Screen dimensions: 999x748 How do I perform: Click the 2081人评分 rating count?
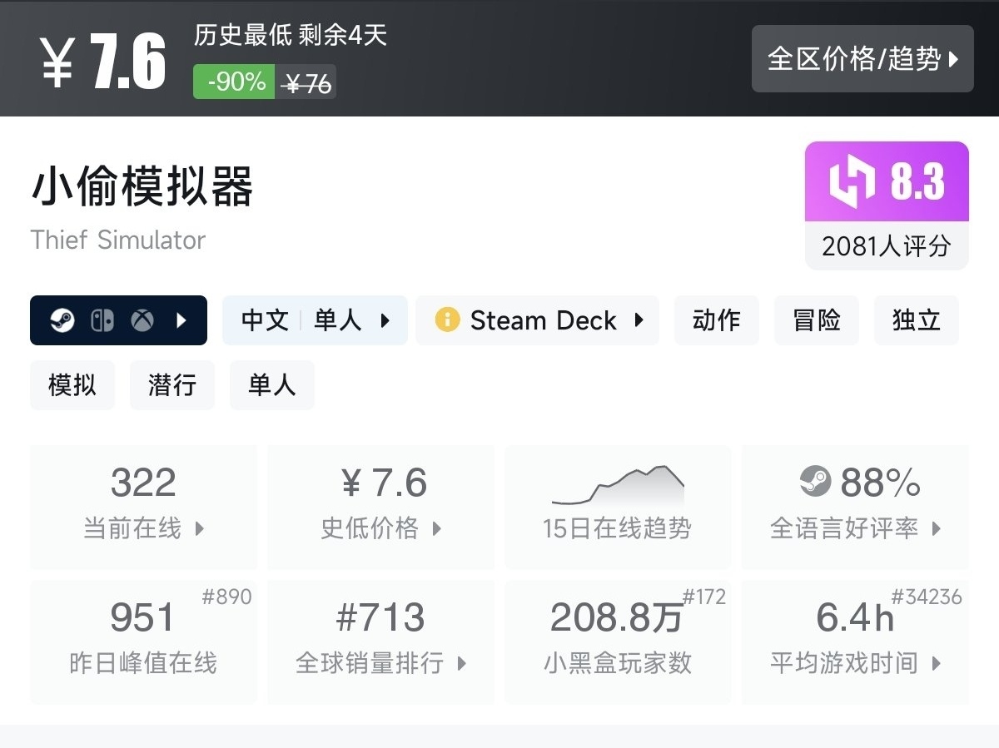[887, 246]
